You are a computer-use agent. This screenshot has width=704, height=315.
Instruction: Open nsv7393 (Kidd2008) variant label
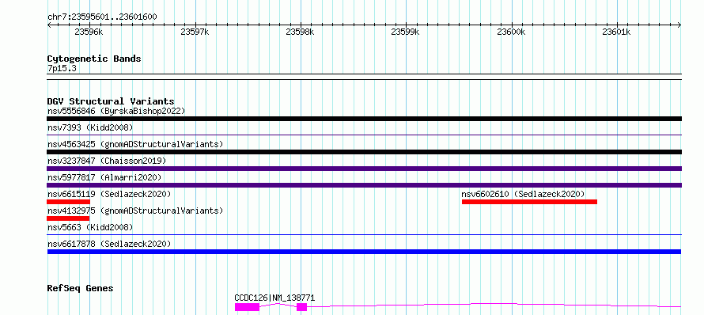coord(90,127)
